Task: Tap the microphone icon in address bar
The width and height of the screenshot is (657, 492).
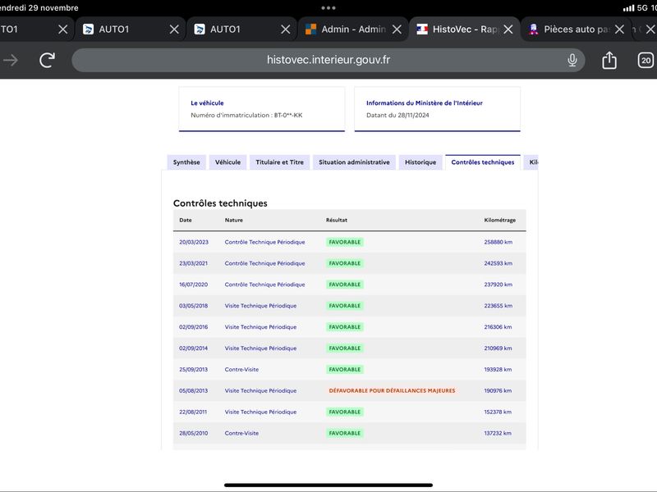Action: [x=572, y=60]
